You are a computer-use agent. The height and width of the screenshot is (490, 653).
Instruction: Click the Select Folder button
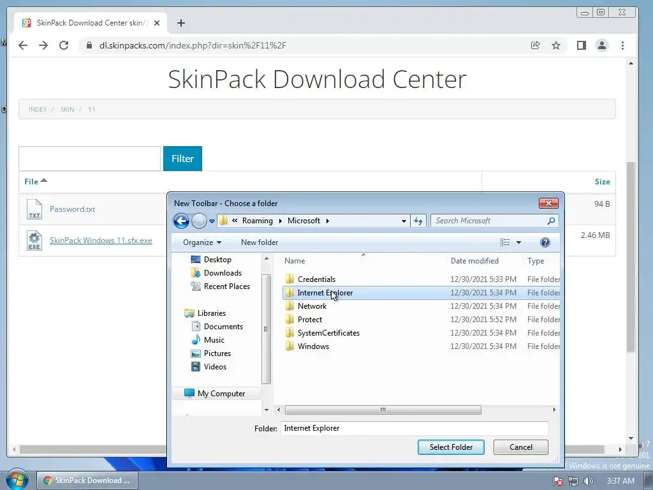click(x=451, y=447)
